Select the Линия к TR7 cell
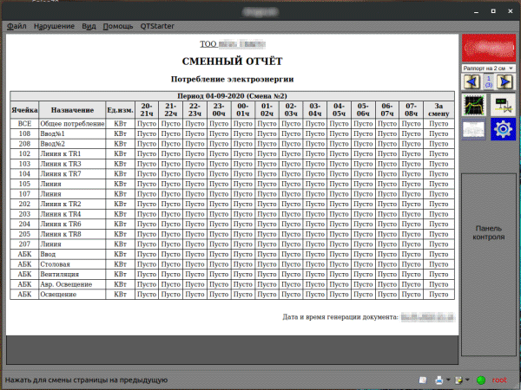 point(72,174)
